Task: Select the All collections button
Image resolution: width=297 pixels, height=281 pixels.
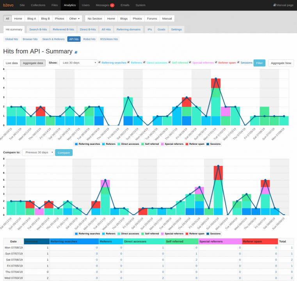Action: [7, 19]
